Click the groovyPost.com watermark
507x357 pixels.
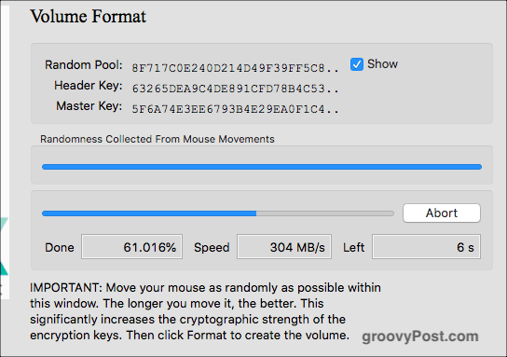[420, 336]
